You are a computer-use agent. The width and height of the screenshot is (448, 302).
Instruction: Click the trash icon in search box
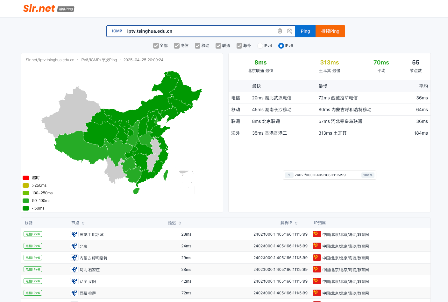click(x=280, y=31)
